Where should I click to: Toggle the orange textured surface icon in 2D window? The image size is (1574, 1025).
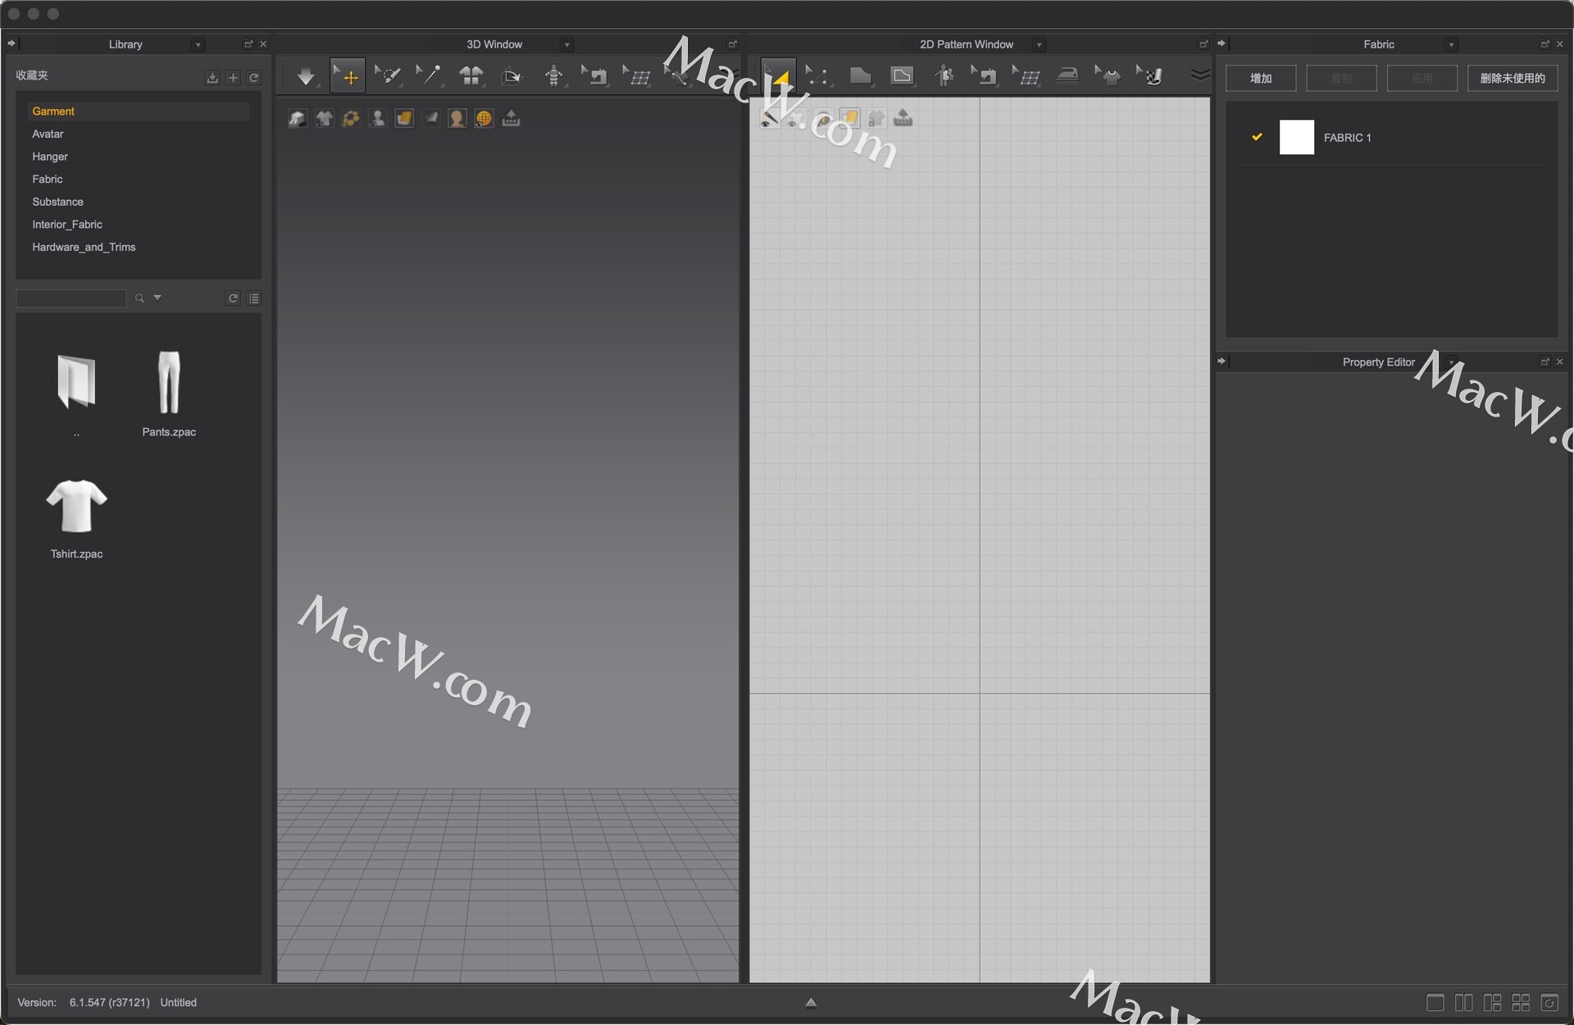849,119
